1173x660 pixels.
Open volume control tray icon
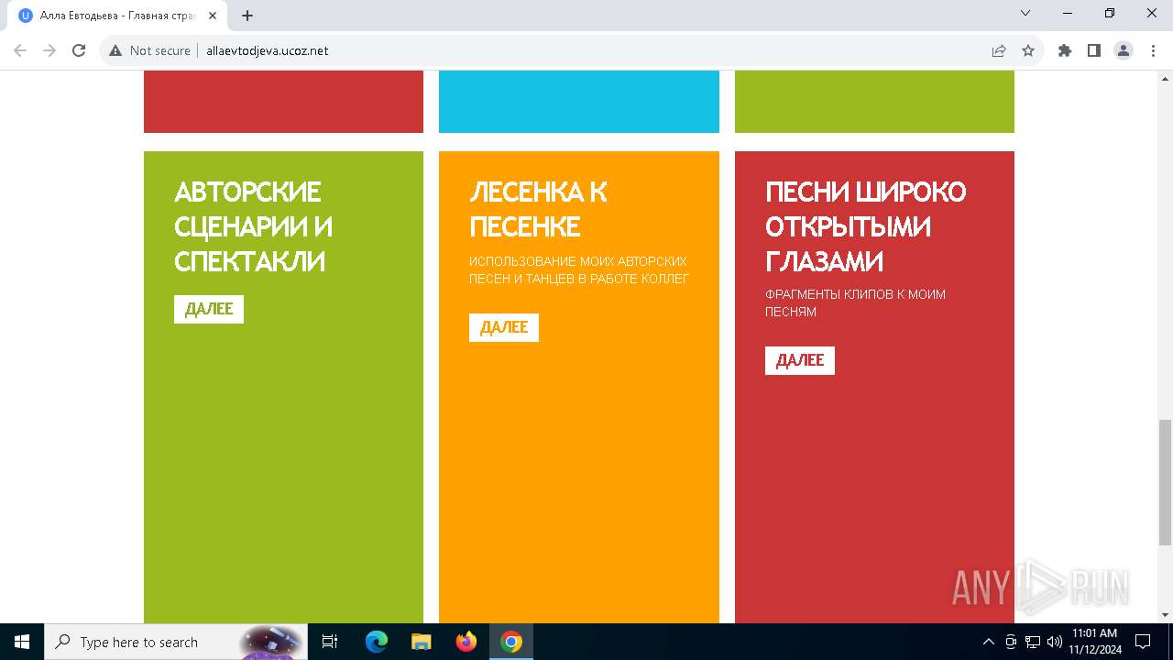tap(1055, 642)
